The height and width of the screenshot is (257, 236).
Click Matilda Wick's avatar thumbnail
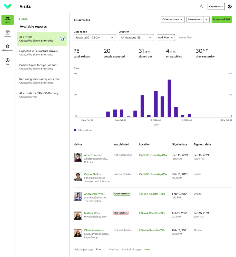(78, 216)
